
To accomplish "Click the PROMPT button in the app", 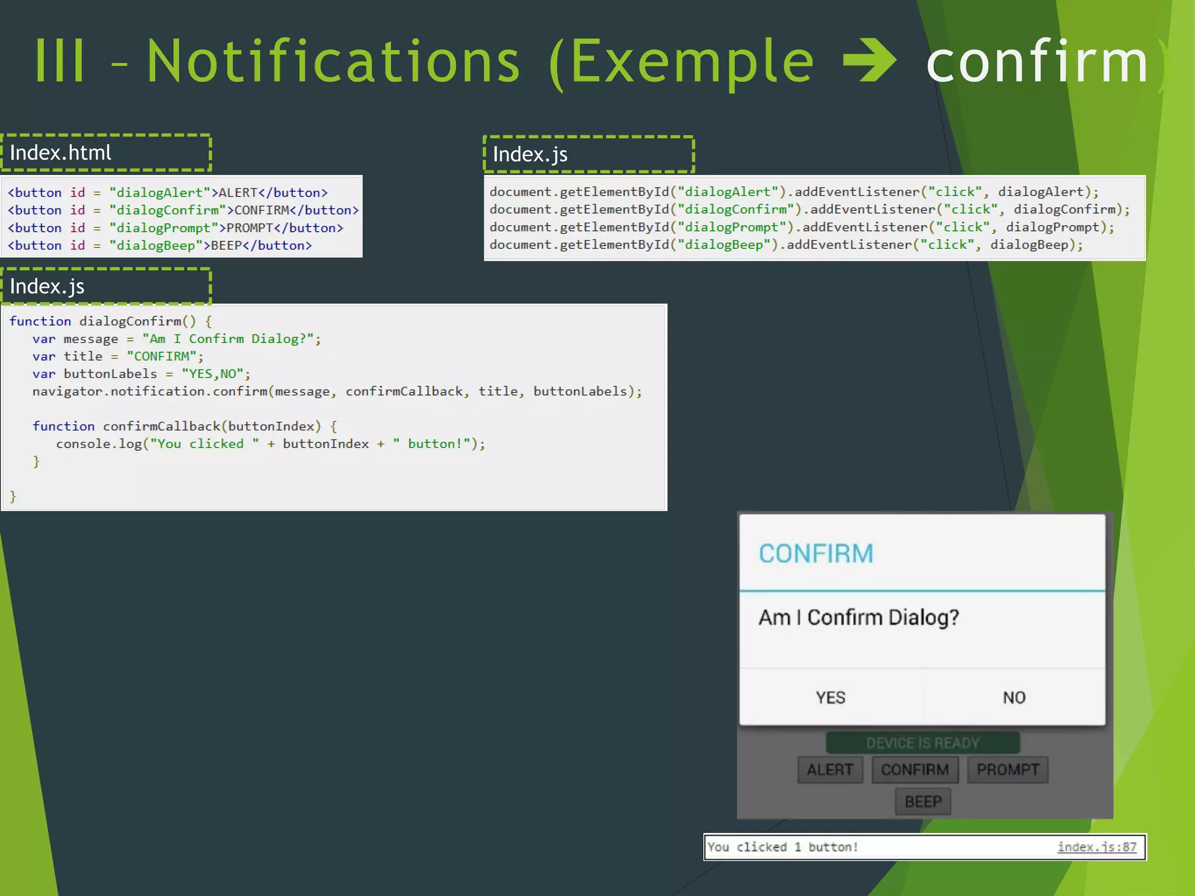I will (1008, 769).
